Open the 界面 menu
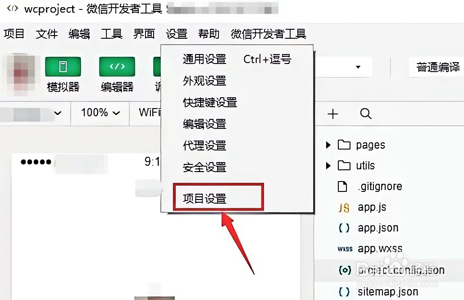 pyautogui.click(x=144, y=34)
